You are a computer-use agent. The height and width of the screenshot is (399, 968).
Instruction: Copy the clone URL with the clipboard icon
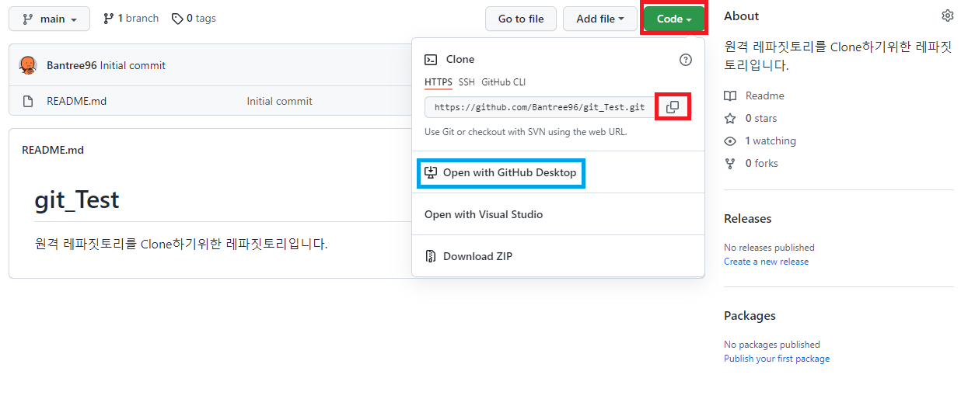point(673,107)
